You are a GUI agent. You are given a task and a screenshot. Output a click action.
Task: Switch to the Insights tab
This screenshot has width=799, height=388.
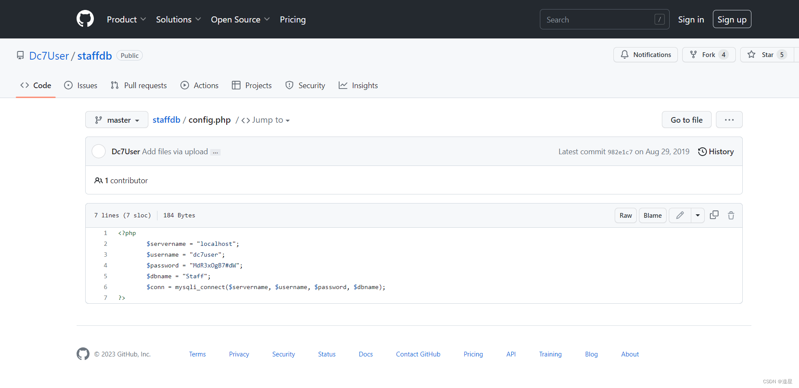click(358, 86)
